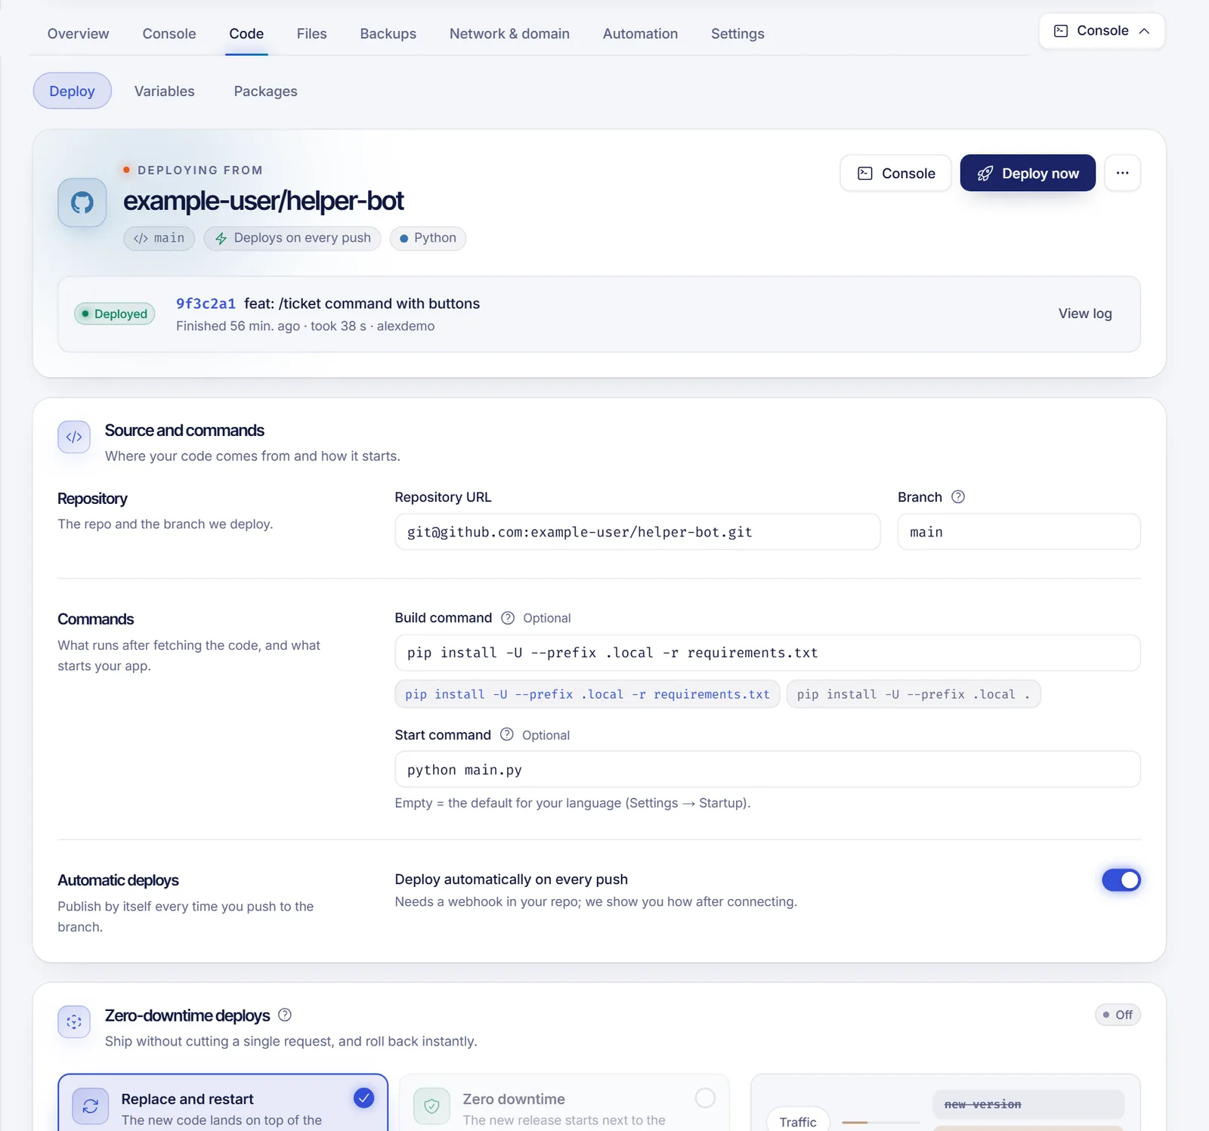Click the GitHub logo icon

click(x=82, y=202)
